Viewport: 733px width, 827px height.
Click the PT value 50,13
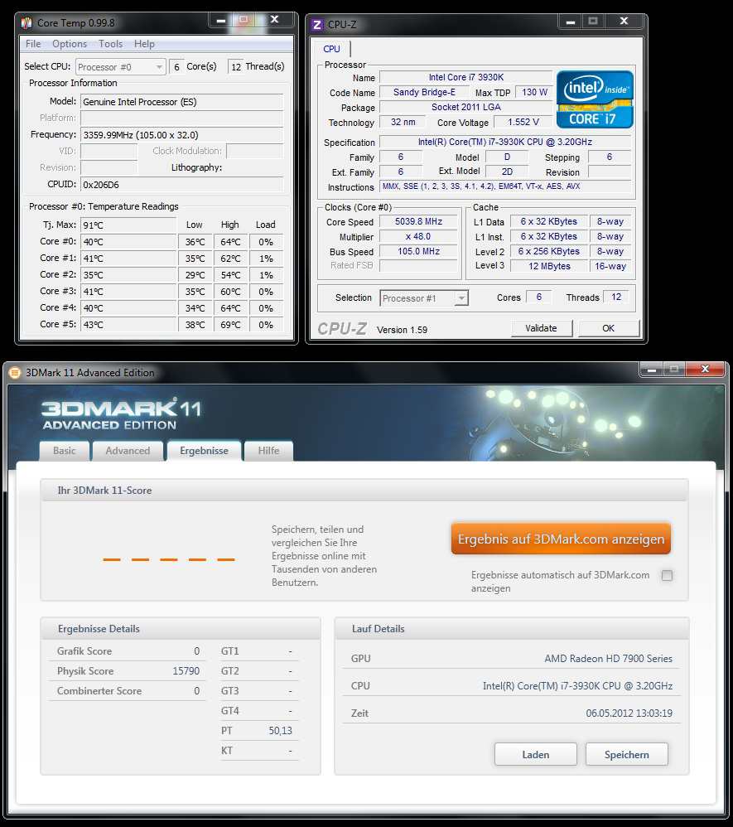(x=280, y=731)
